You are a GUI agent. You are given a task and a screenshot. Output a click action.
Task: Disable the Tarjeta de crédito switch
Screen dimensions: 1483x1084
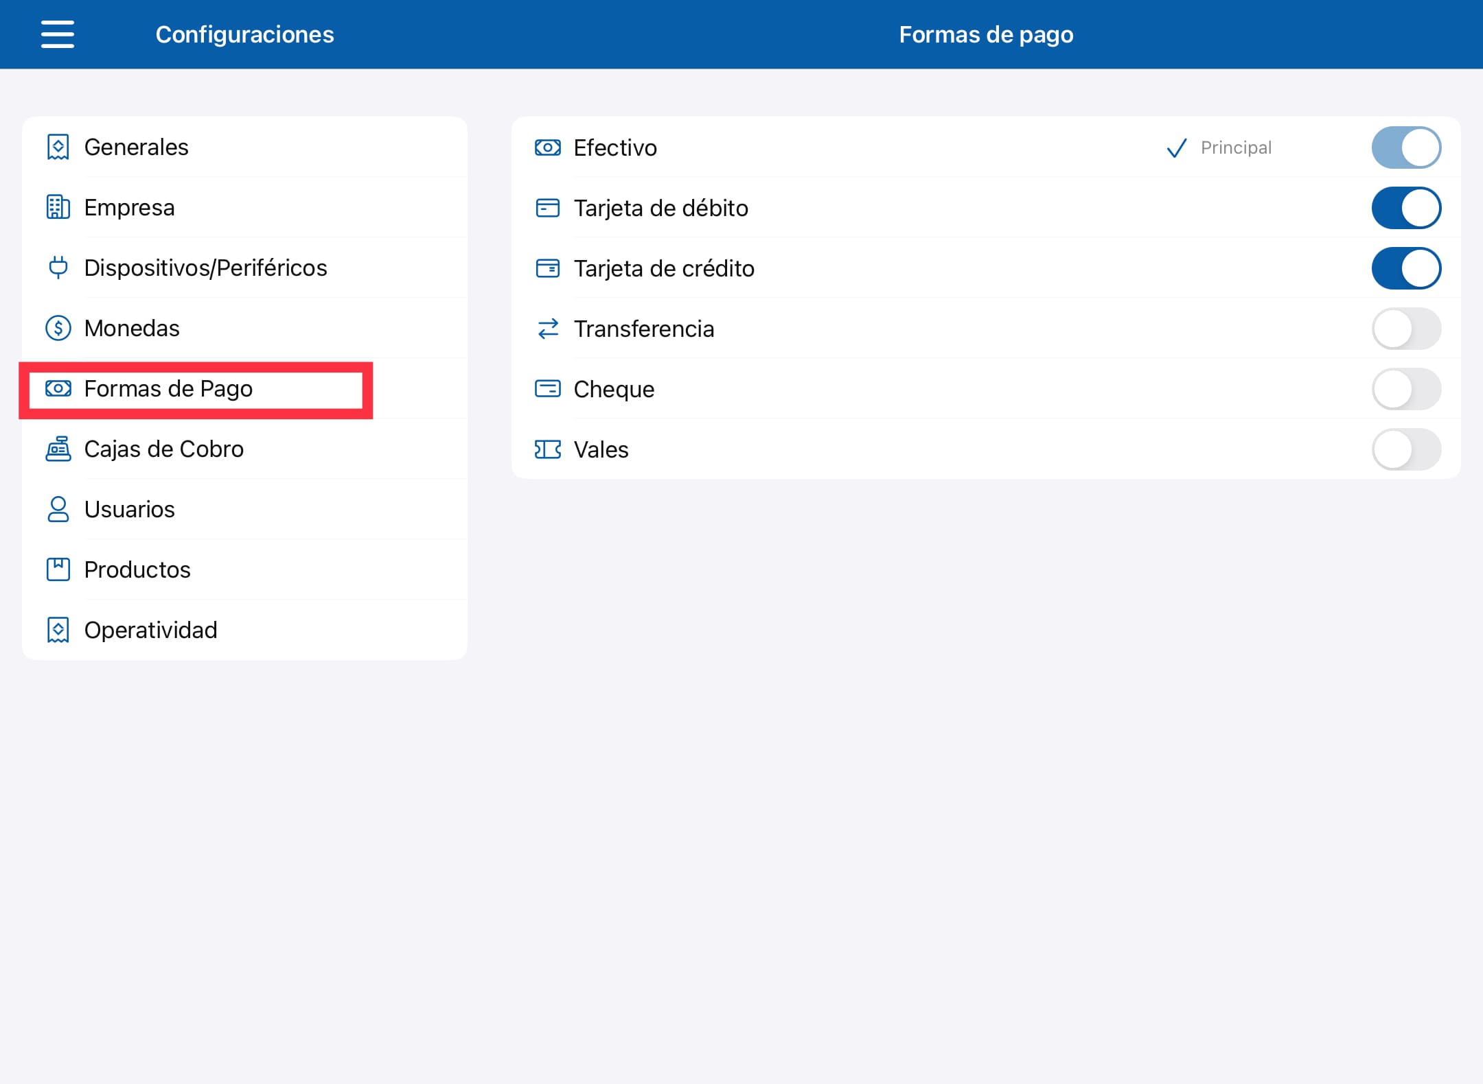point(1406,268)
